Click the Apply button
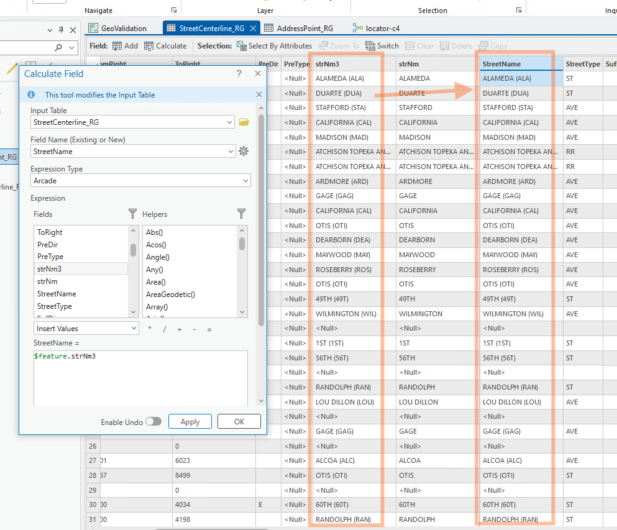 click(x=190, y=422)
